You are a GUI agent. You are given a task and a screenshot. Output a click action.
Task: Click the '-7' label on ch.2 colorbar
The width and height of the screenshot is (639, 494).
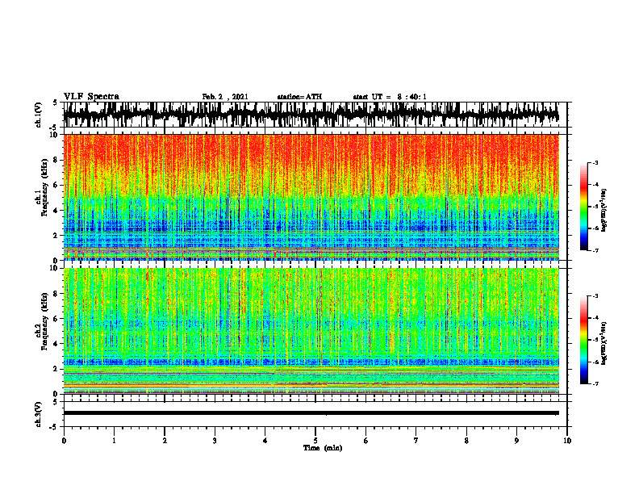pyautogui.click(x=595, y=384)
